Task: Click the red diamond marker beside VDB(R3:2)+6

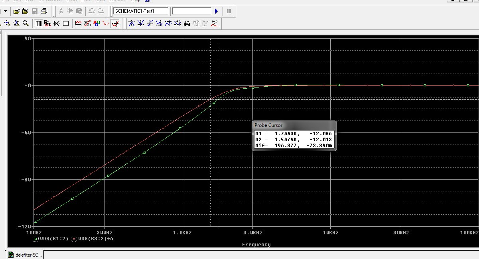Action: coord(73,239)
